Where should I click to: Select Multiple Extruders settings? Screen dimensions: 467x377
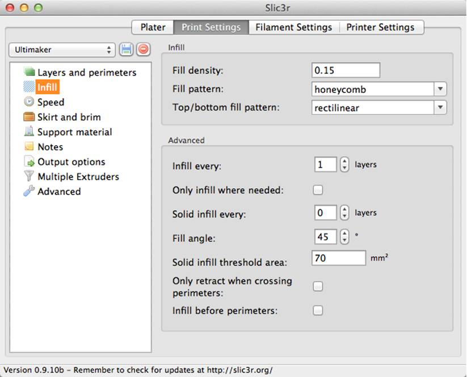pyautogui.click(x=78, y=176)
